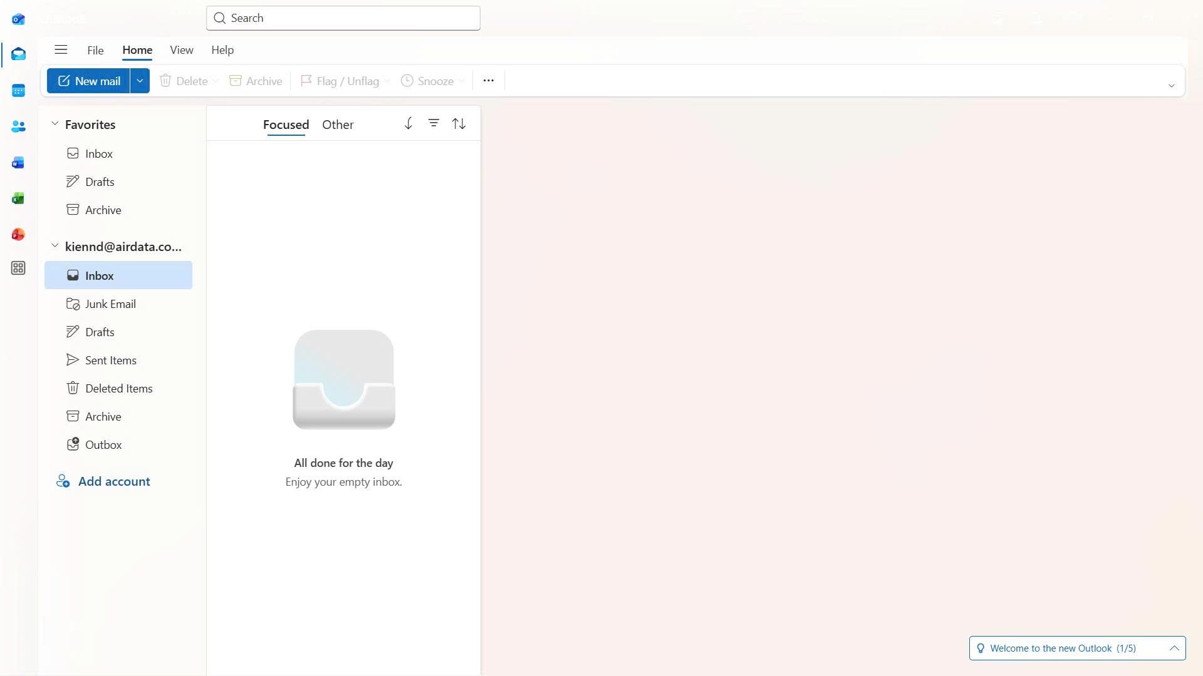Click jump-to-oldest down arrow icon

(408, 123)
